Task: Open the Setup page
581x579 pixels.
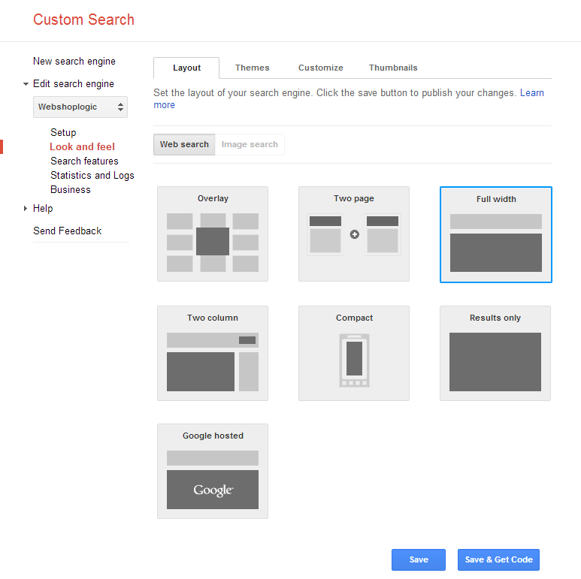Action: pyautogui.click(x=63, y=132)
